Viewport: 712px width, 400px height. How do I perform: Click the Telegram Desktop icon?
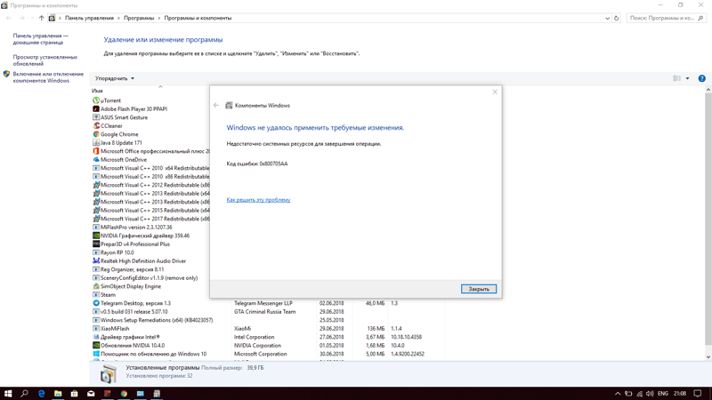pyautogui.click(x=96, y=303)
